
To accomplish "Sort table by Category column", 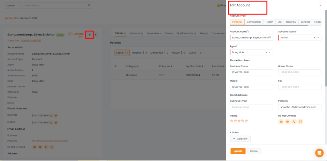I will [x=132, y=66].
